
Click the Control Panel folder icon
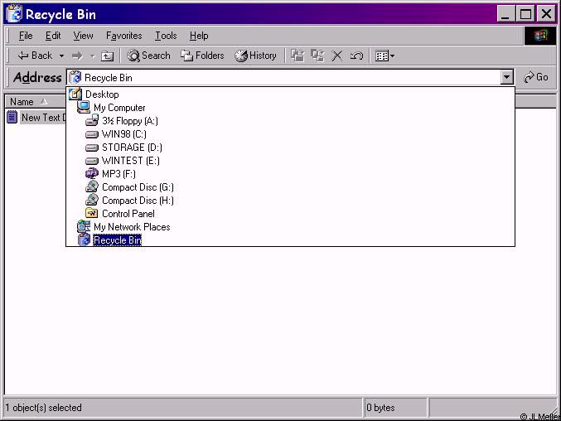(x=92, y=213)
